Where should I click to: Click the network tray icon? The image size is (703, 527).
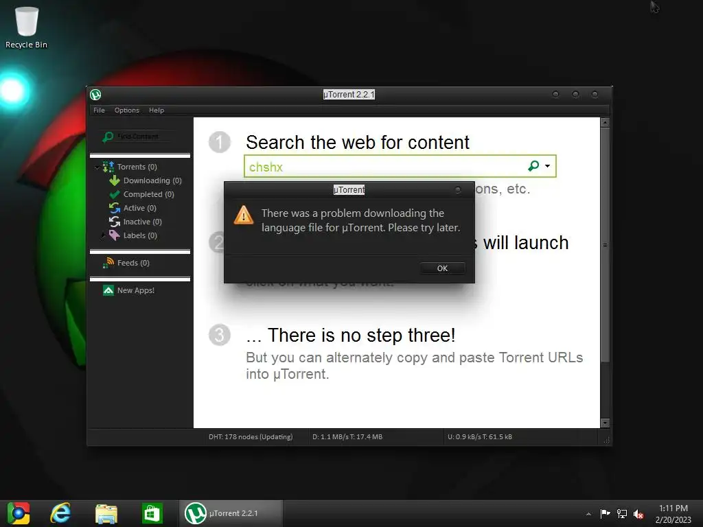(622, 514)
